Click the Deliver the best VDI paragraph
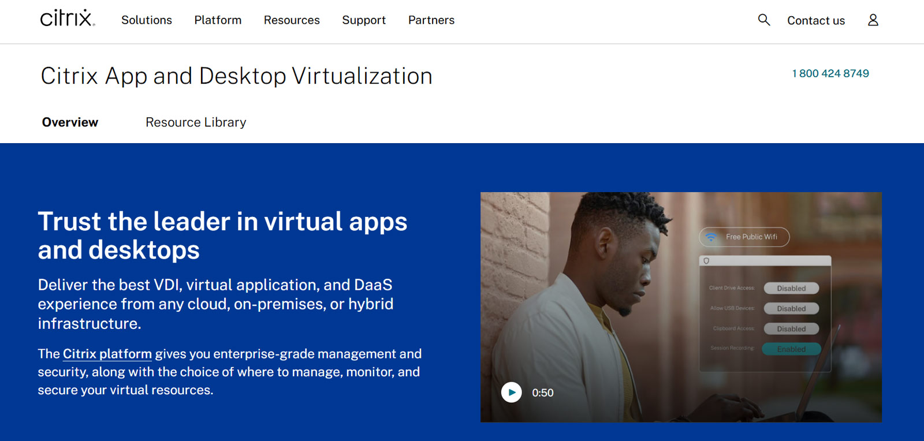Screen dimensions: 924x441 [x=215, y=304]
